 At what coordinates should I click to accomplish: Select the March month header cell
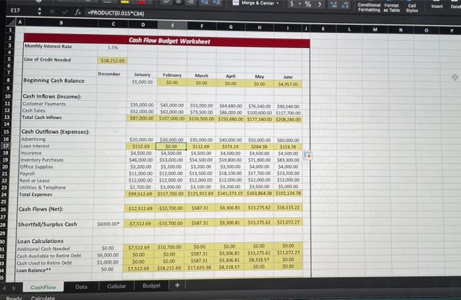point(202,76)
